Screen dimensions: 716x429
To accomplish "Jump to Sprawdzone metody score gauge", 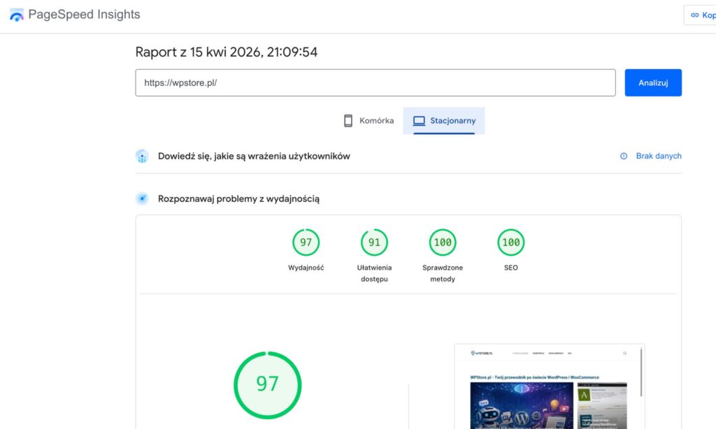I will [442, 243].
